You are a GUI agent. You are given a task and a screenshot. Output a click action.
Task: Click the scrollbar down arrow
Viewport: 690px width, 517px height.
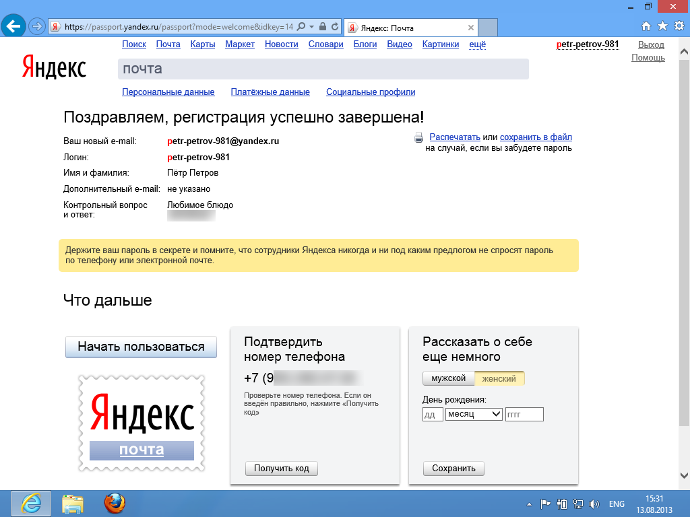point(684,475)
